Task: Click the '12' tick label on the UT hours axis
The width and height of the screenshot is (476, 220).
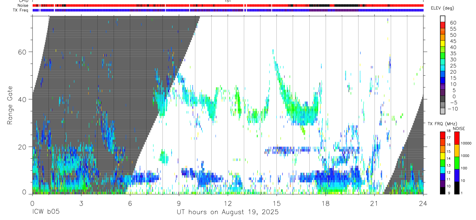Action: pos(228,203)
